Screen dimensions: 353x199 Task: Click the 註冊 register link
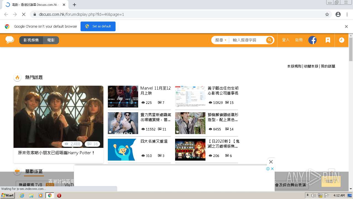coord(299,40)
